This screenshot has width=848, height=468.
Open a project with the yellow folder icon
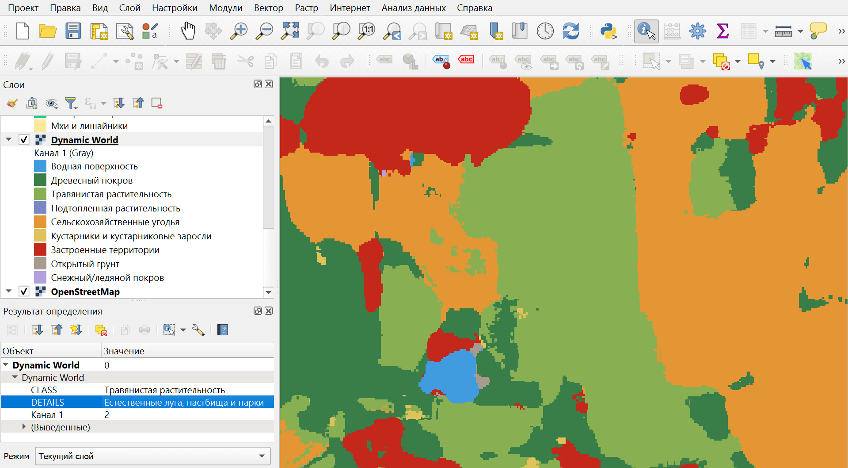tap(48, 31)
